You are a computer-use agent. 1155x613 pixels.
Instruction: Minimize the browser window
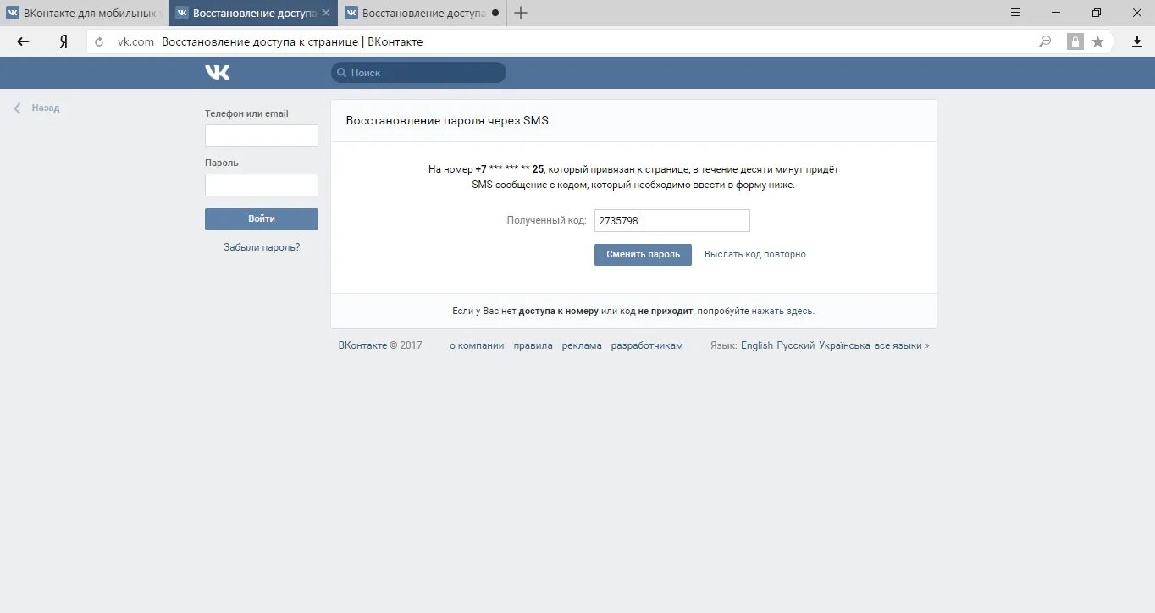[1056, 13]
